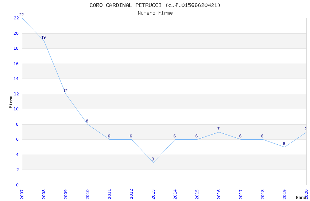Click the Numero Firme subtitle

155,13
